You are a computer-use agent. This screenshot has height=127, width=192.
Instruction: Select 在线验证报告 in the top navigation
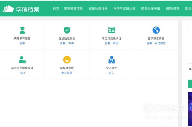[x=98, y=9]
